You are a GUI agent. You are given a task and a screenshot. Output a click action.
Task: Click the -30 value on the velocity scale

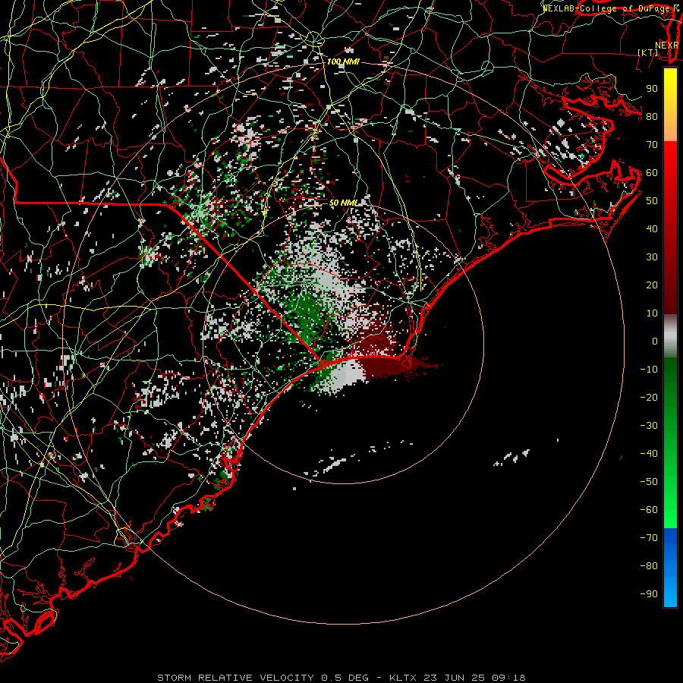pyautogui.click(x=649, y=426)
